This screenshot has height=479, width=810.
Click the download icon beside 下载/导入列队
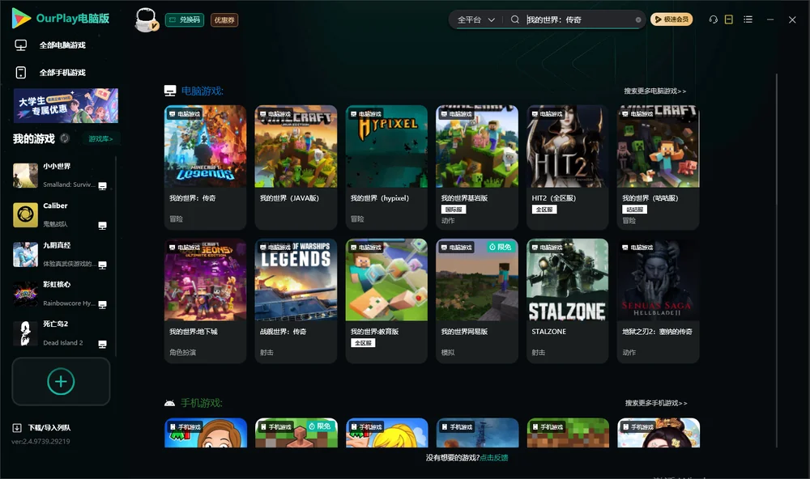pyautogui.click(x=16, y=427)
